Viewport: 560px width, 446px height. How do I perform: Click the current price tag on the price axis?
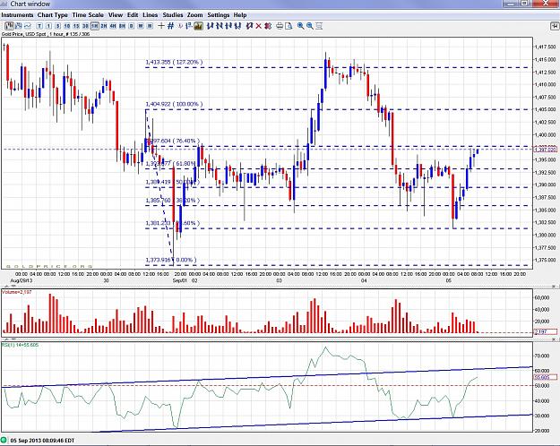pos(546,150)
